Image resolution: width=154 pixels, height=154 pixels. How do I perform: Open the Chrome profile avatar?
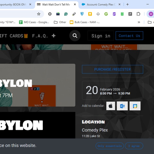coord(150,14)
